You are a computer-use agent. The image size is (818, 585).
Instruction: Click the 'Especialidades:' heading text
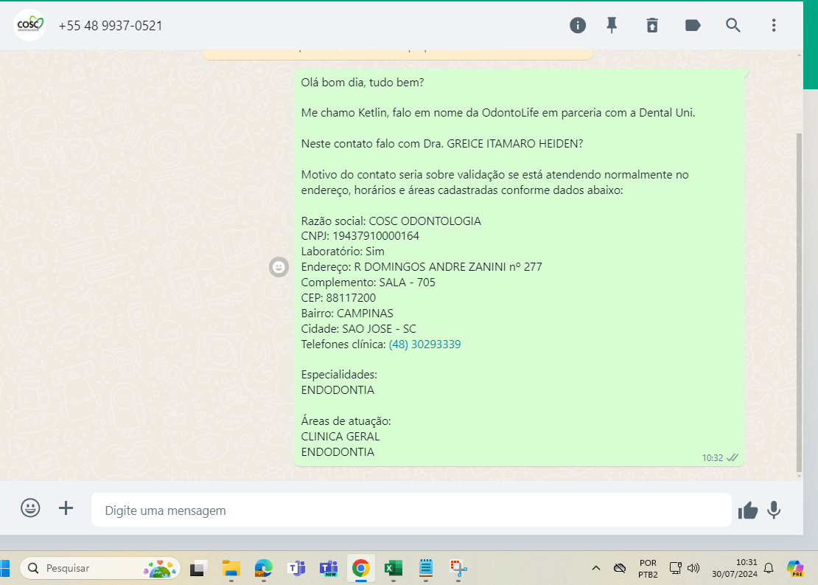pyautogui.click(x=338, y=375)
